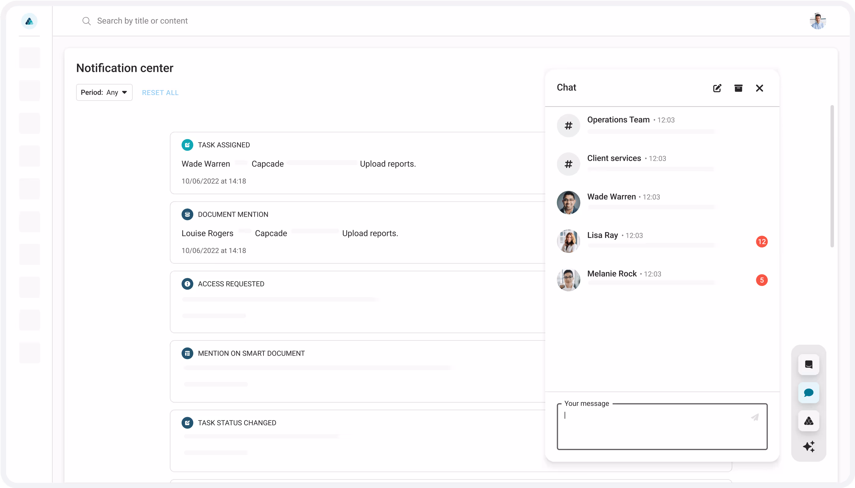Click the compose new chat icon
The height and width of the screenshot is (488, 855).
[x=717, y=88]
